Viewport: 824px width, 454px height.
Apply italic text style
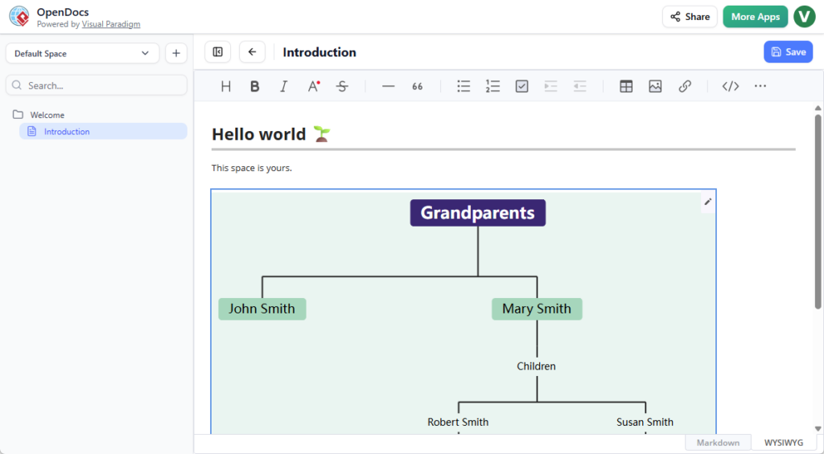pos(283,86)
